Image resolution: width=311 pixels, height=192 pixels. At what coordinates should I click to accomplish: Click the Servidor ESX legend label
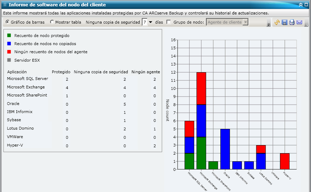[27, 60]
